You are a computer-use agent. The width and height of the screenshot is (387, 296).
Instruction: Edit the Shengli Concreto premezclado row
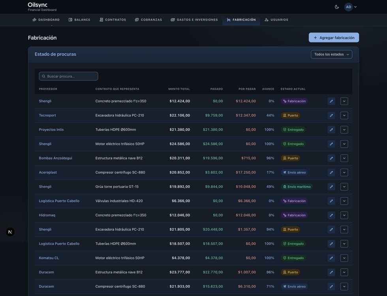point(331,101)
